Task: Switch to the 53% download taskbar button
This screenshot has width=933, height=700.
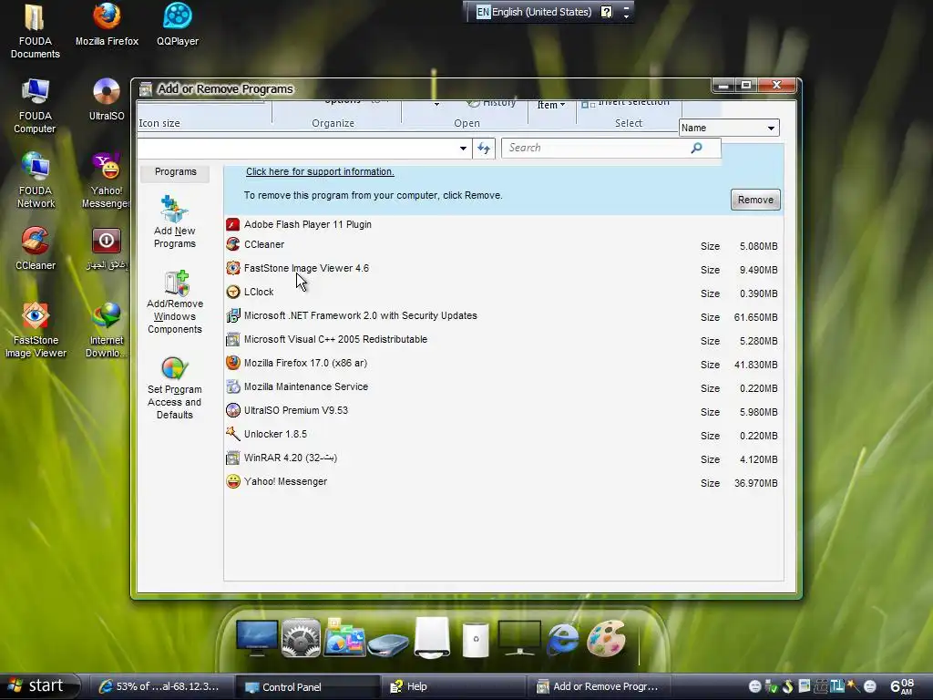Action: click(x=160, y=687)
